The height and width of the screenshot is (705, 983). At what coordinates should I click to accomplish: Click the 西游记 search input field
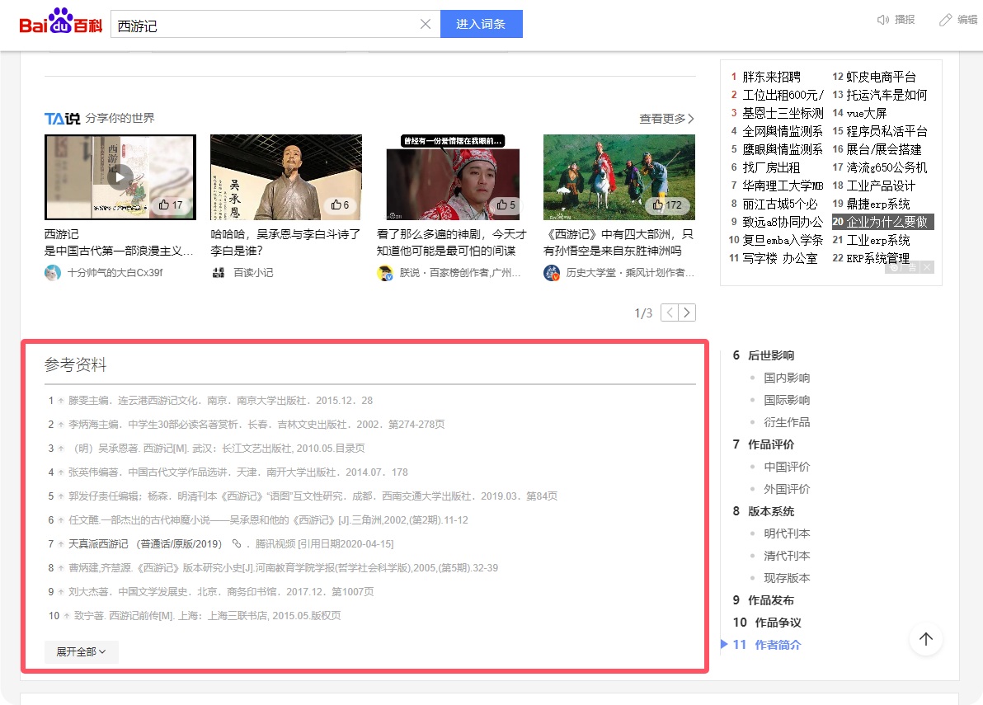click(x=266, y=25)
